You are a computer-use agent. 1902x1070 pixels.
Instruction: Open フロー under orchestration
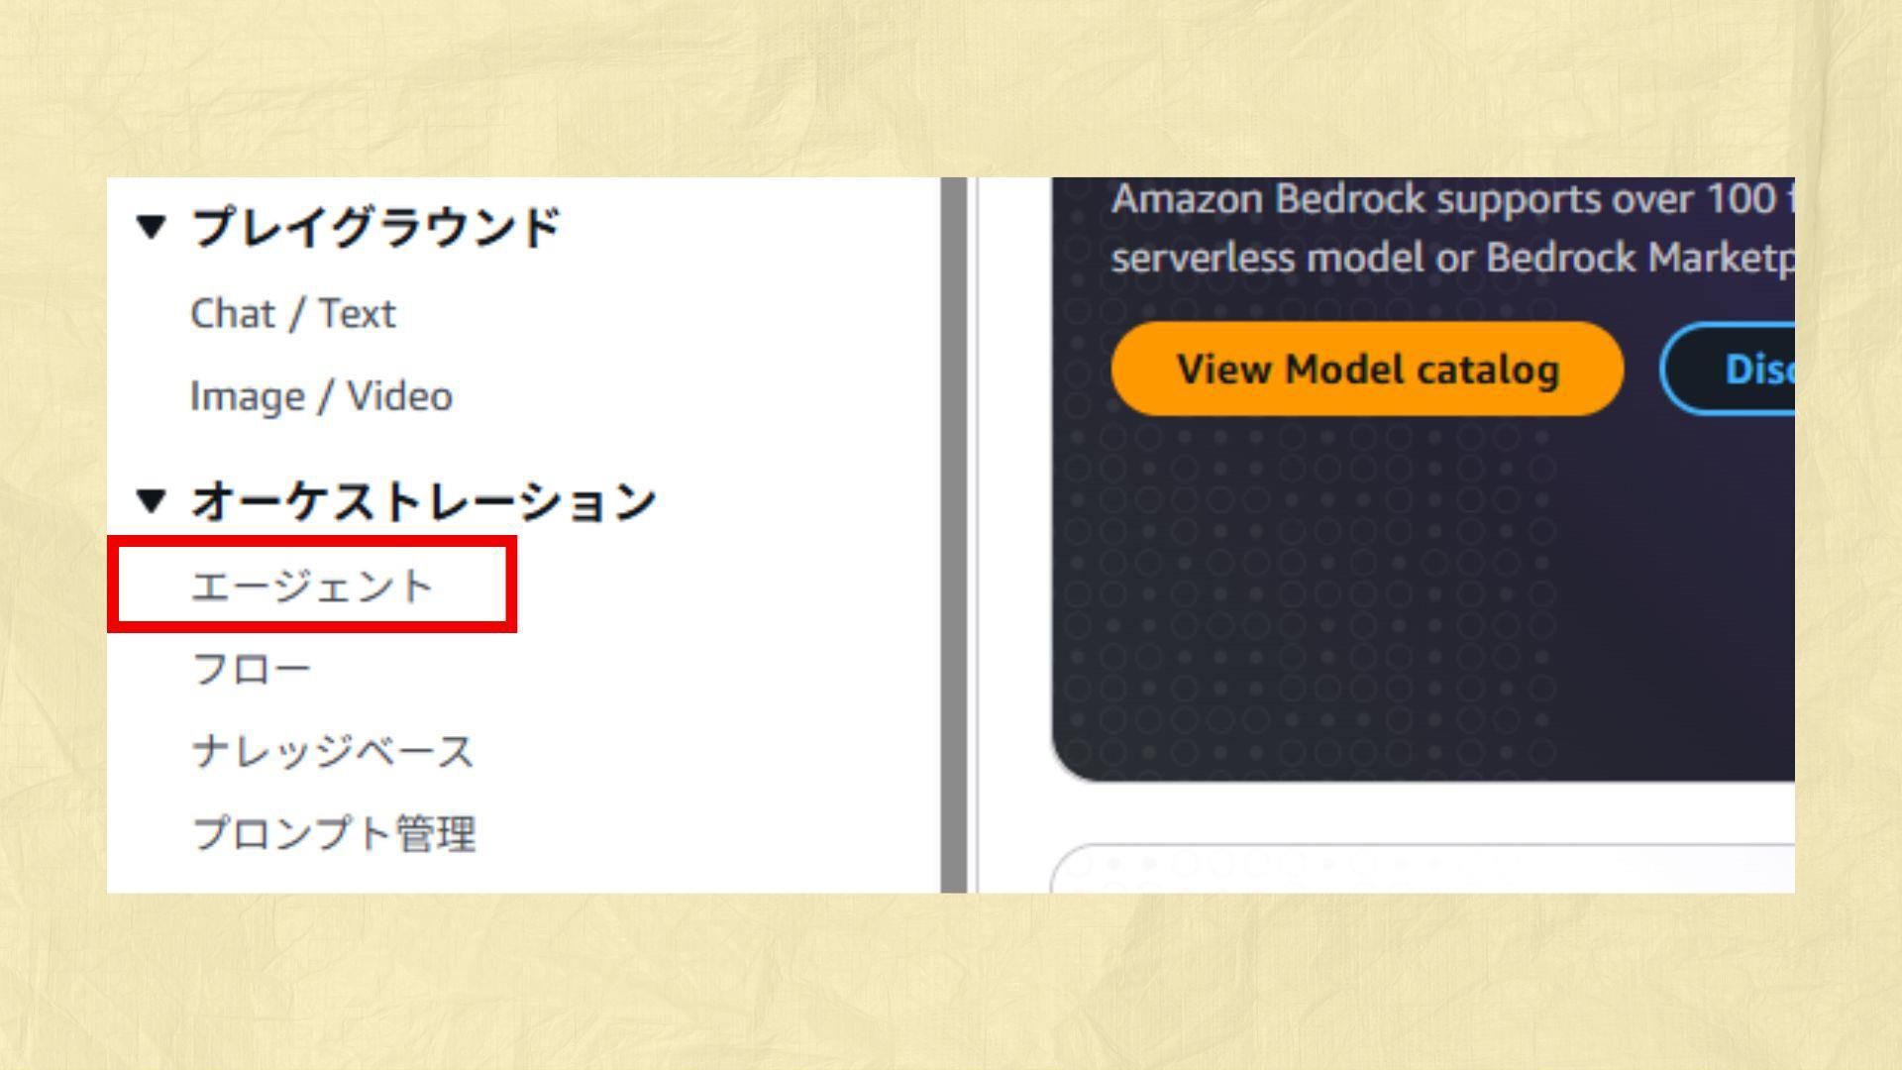[252, 669]
